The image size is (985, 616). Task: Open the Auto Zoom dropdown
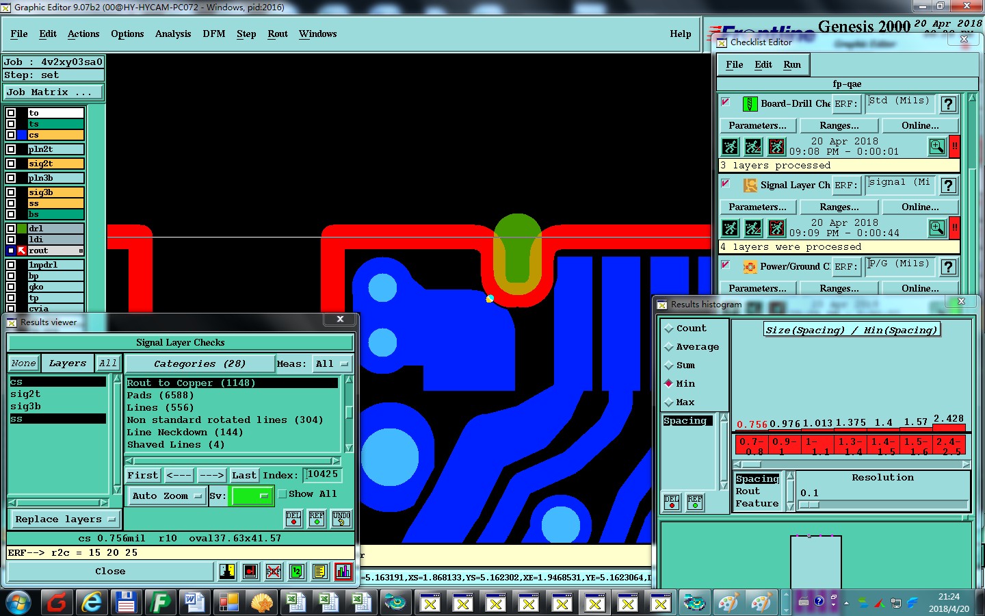point(168,496)
